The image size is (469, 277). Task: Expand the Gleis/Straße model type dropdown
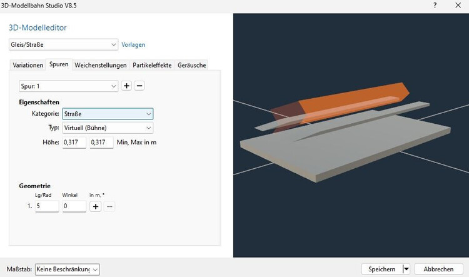pyautogui.click(x=113, y=45)
